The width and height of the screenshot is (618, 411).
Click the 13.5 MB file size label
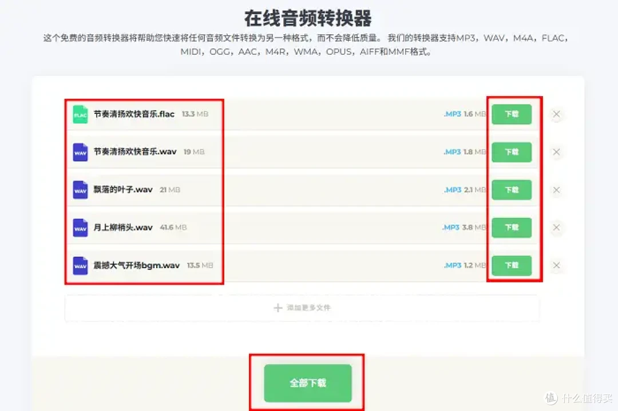(x=200, y=265)
